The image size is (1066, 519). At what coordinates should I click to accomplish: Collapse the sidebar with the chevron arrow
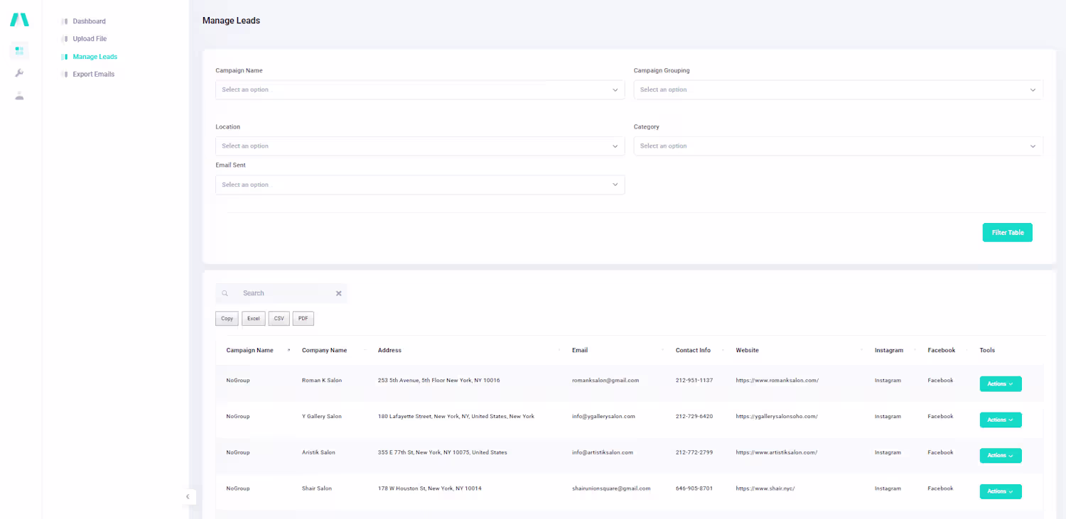(188, 496)
